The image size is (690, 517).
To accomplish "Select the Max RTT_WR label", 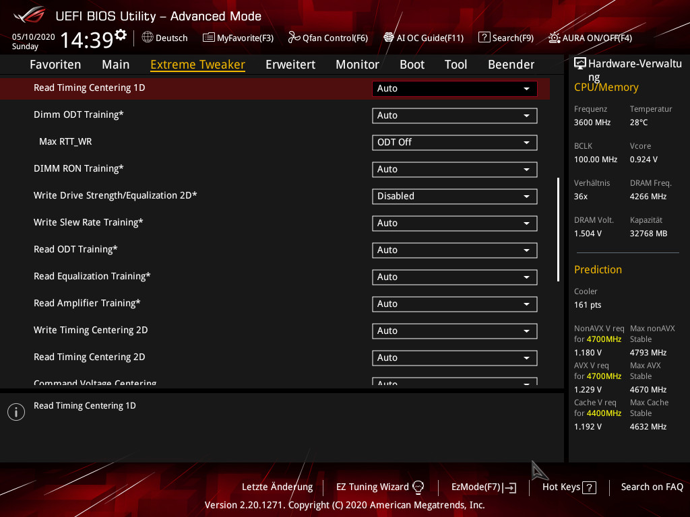I will [65, 141].
